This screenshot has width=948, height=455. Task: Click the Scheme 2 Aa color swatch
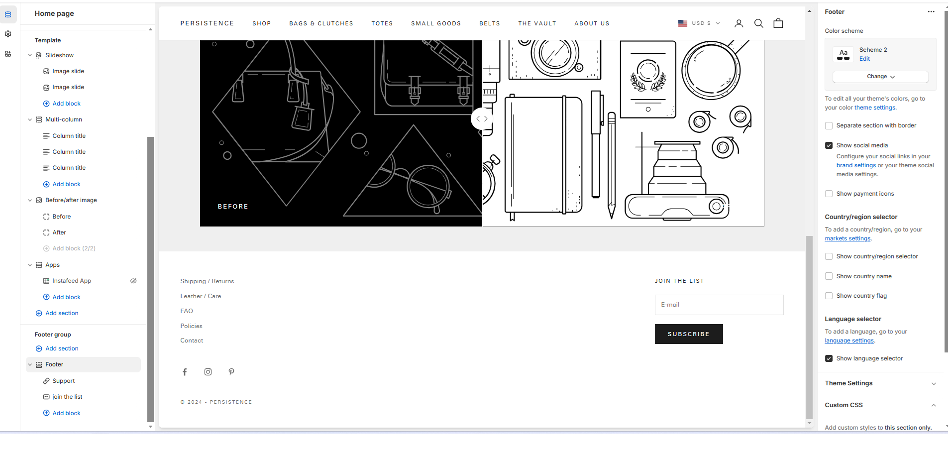point(843,54)
